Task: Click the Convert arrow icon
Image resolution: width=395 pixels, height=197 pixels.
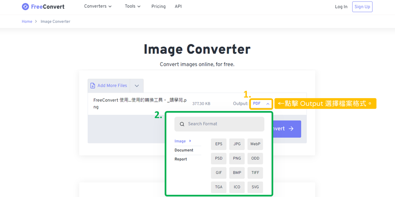Action: (291, 129)
